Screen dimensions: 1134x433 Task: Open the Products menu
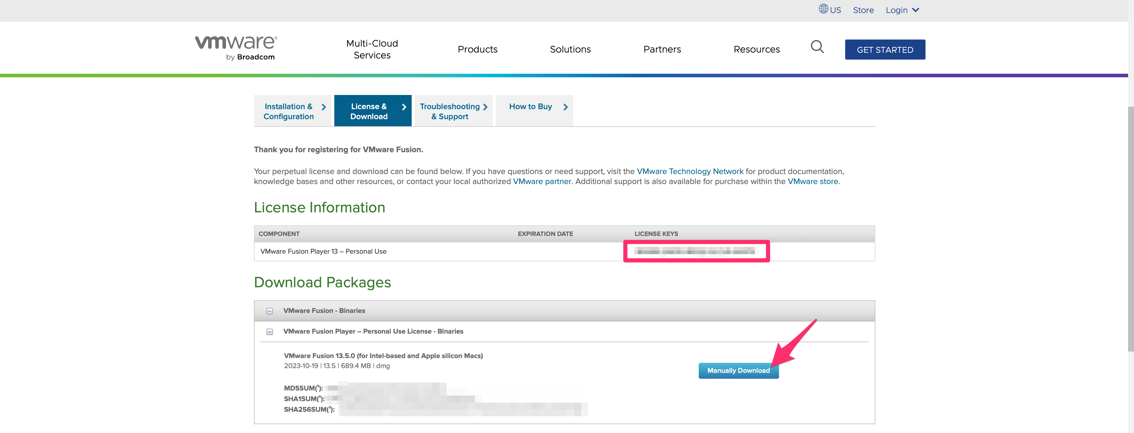477,49
